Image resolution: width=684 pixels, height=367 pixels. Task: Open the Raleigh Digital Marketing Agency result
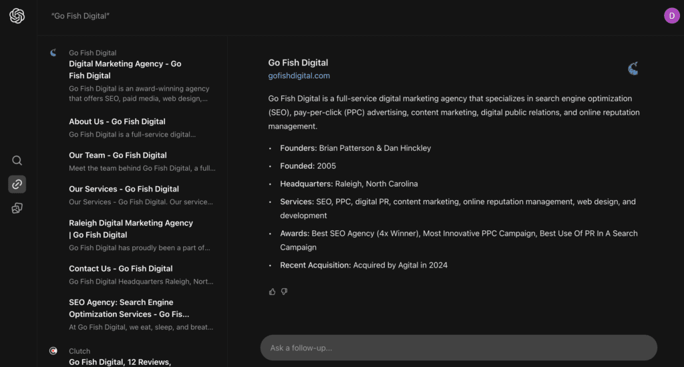click(x=131, y=229)
